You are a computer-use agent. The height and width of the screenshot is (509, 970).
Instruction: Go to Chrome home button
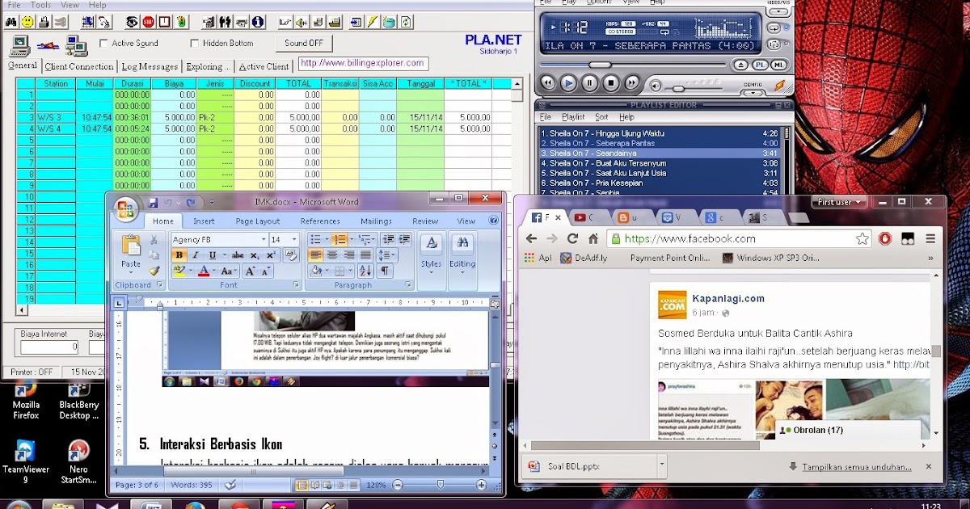[x=593, y=238]
